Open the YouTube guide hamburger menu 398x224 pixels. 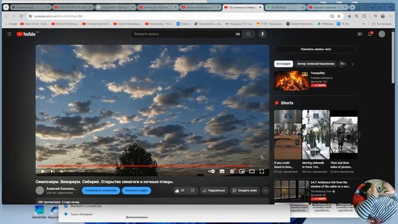coord(9,34)
